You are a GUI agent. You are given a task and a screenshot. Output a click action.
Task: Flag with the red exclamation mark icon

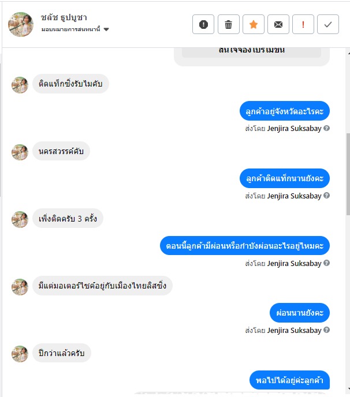tap(303, 24)
